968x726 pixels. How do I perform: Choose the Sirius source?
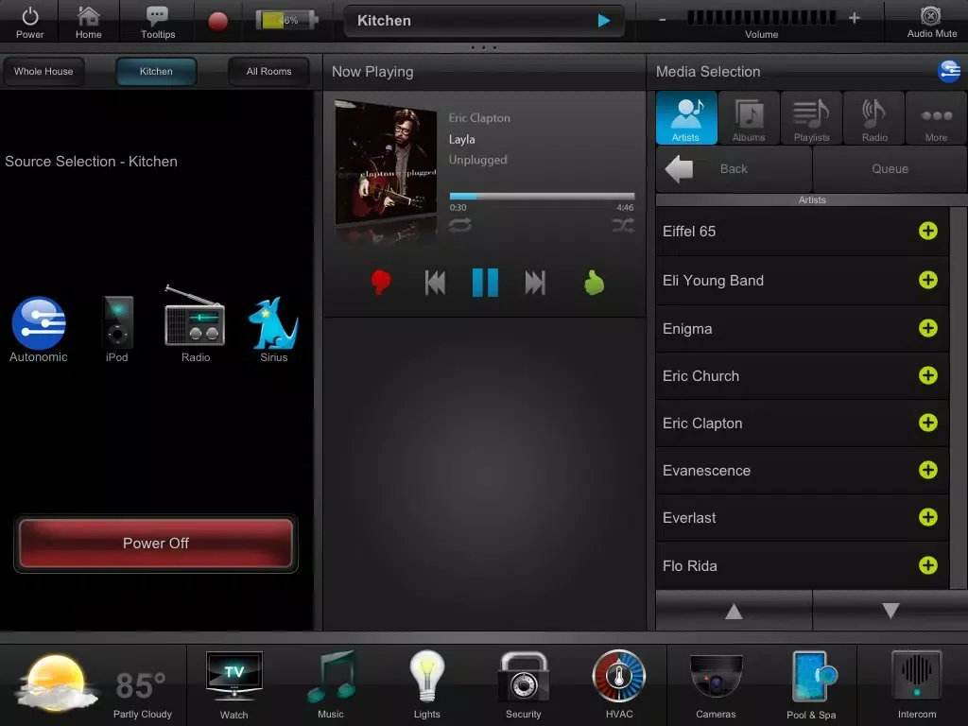click(273, 330)
